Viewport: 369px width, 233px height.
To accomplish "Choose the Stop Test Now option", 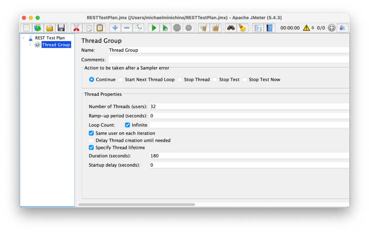I will (x=245, y=79).
